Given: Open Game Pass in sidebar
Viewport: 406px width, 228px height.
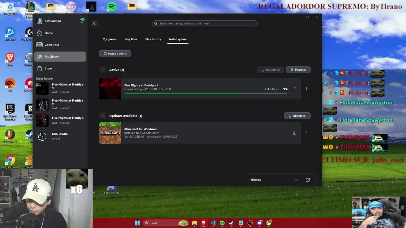Looking at the screenshot, I should (60, 45).
